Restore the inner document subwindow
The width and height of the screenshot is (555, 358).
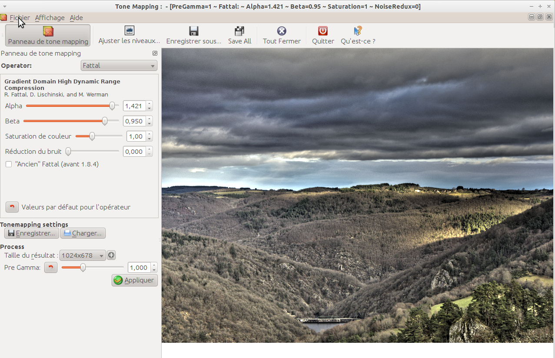540,17
